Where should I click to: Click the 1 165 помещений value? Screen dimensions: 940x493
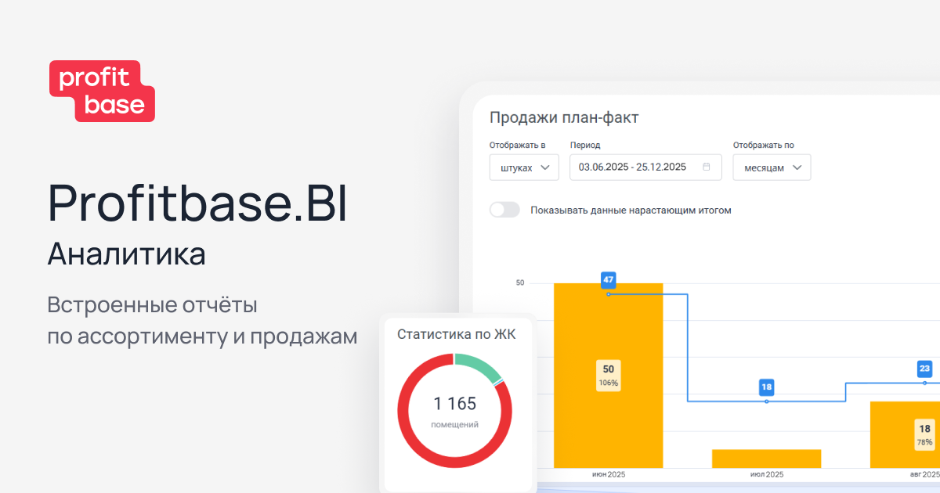pyautogui.click(x=455, y=412)
